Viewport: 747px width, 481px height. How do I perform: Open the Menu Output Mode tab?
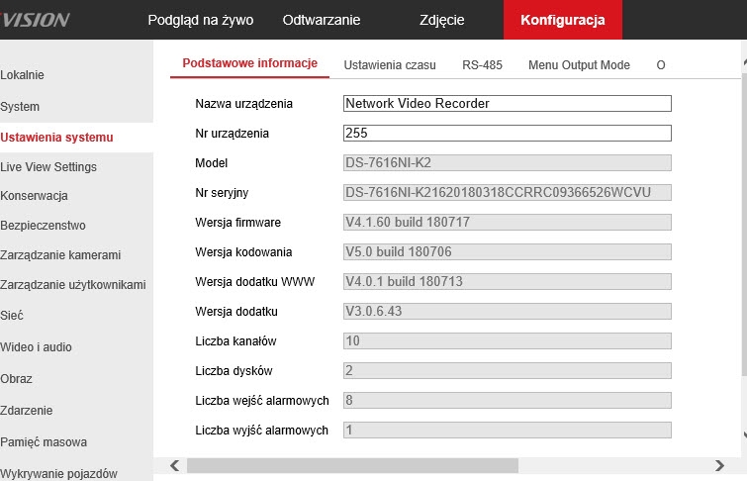click(x=579, y=64)
